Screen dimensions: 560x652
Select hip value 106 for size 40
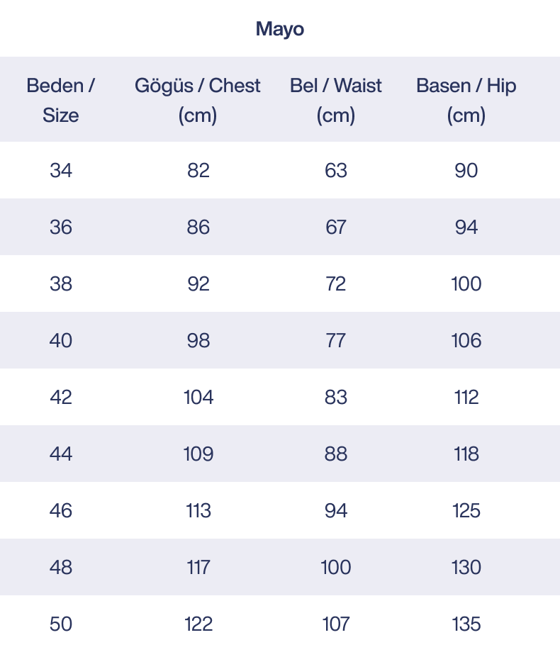(466, 341)
